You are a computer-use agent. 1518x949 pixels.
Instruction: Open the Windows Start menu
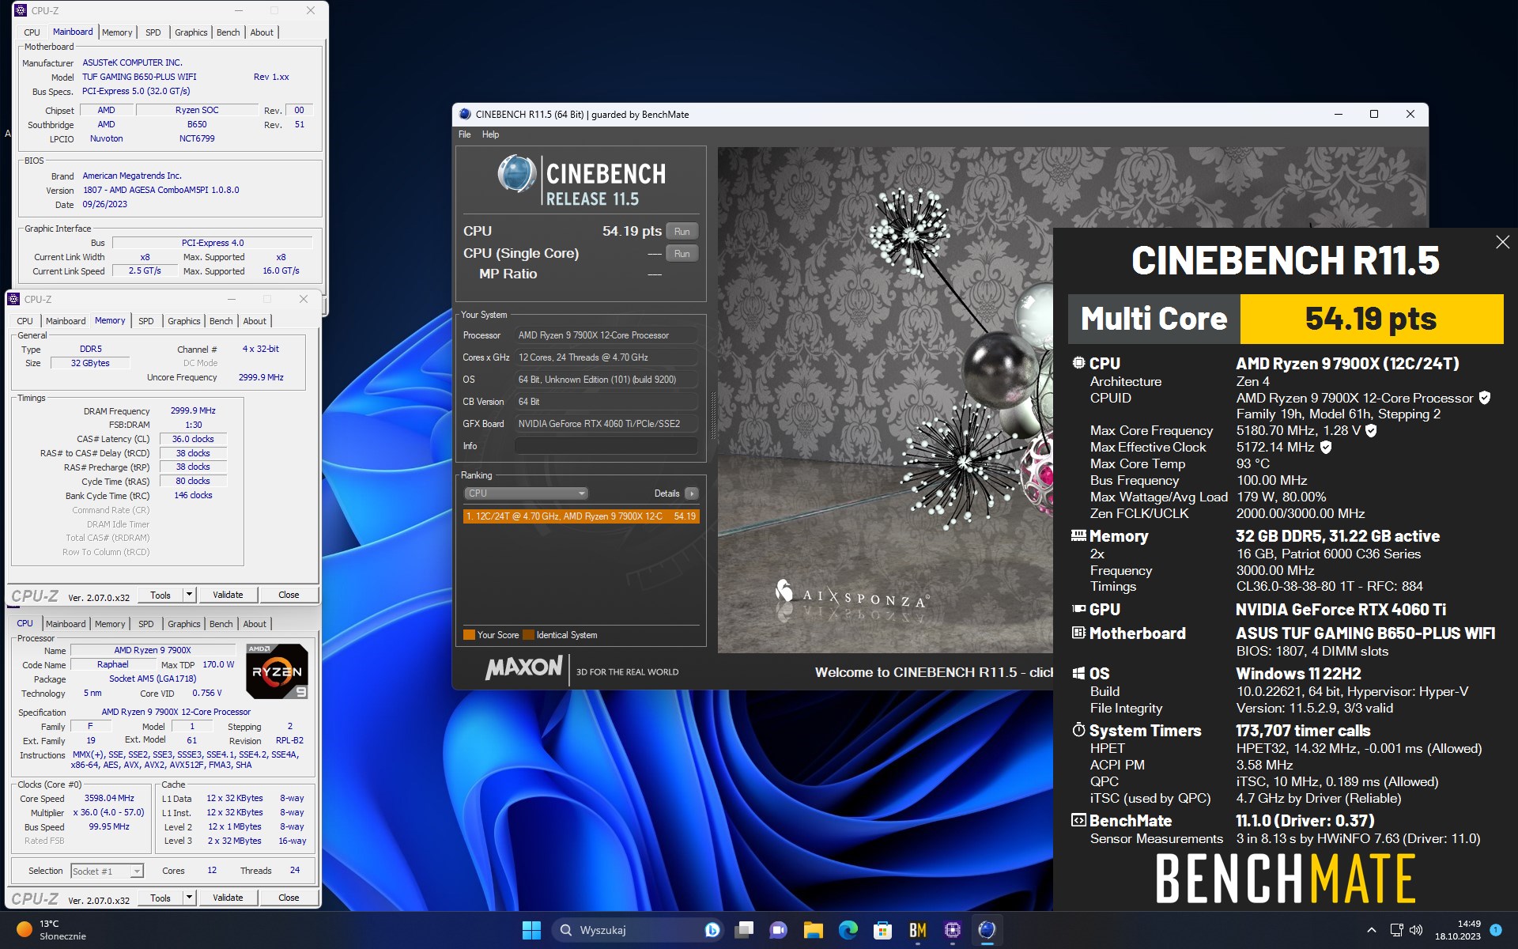tap(531, 930)
